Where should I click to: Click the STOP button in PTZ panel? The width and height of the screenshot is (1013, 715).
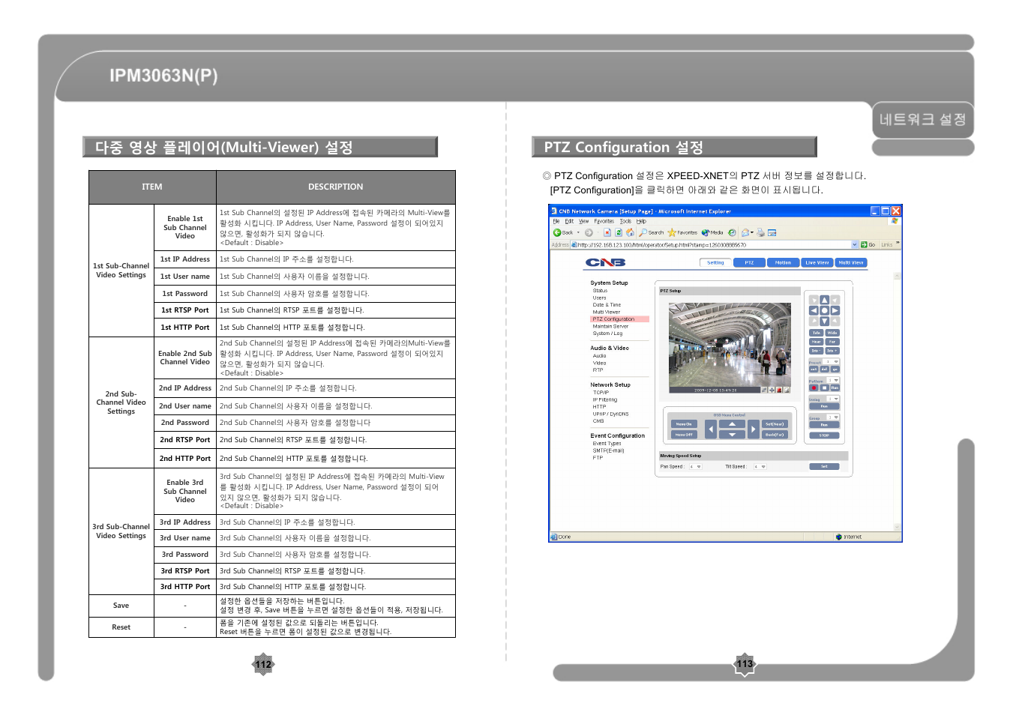tap(824, 435)
